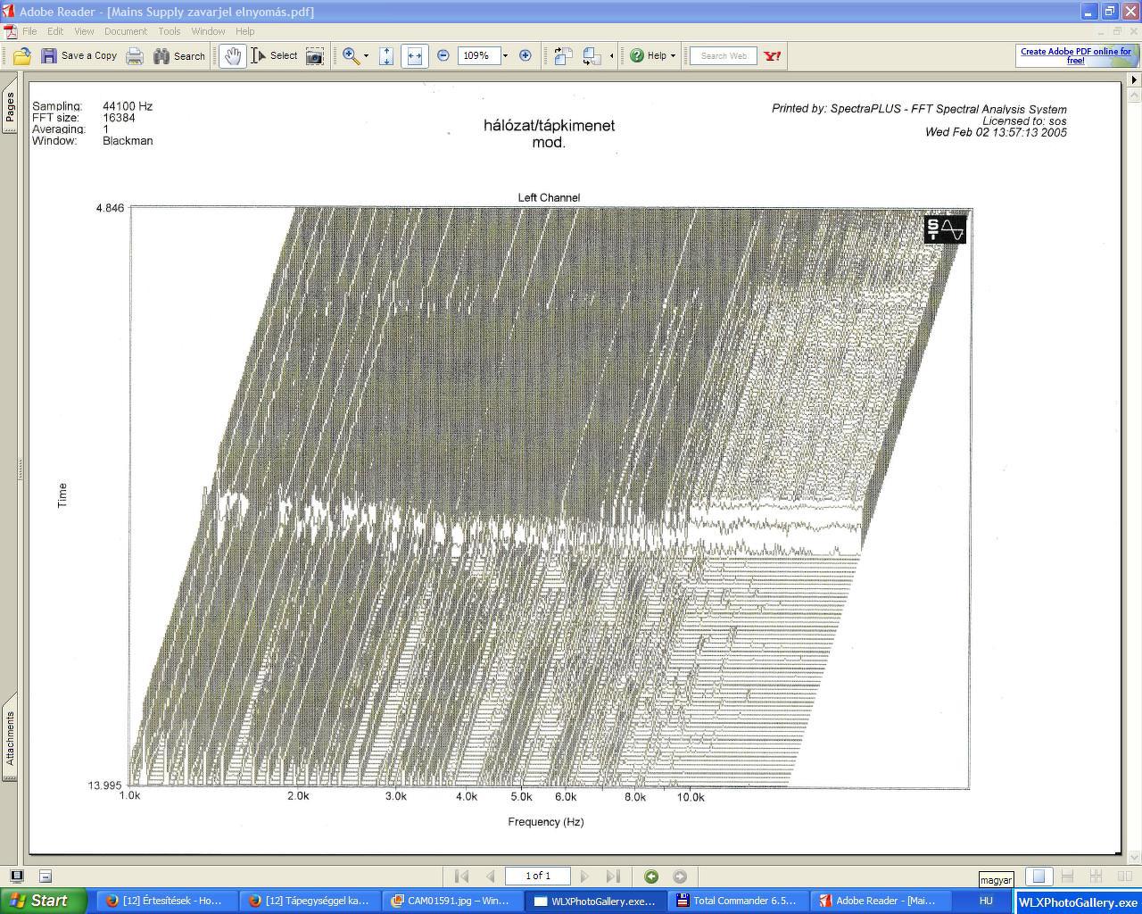Open the Document menu
This screenshot has width=1142, height=914.
[x=125, y=31]
